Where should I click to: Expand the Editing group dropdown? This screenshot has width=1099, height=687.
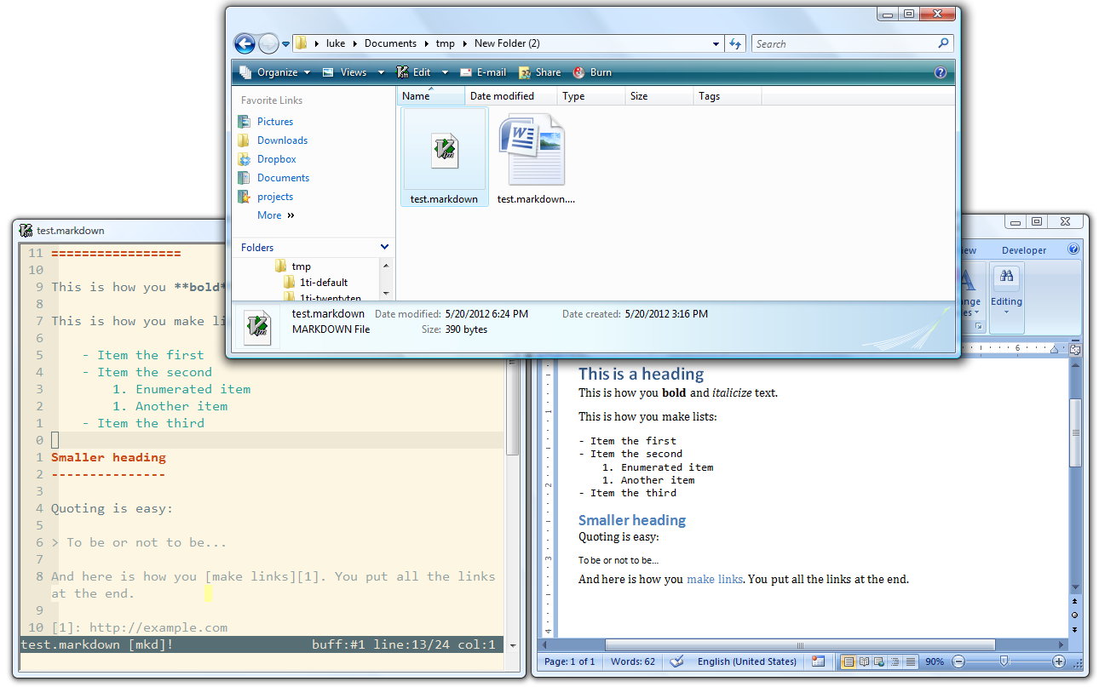tap(1006, 312)
